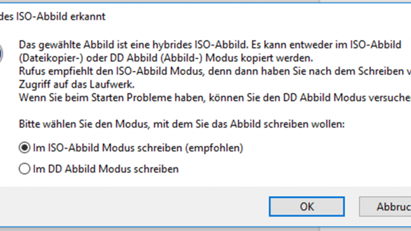
Task: Click the 'Im DD Abbild Modus schreiben' label text
Action: (x=105, y=169)
